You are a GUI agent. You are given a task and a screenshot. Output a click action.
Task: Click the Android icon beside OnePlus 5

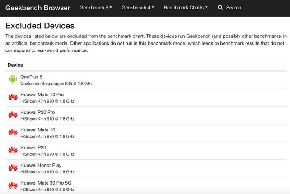pos(13,80)
